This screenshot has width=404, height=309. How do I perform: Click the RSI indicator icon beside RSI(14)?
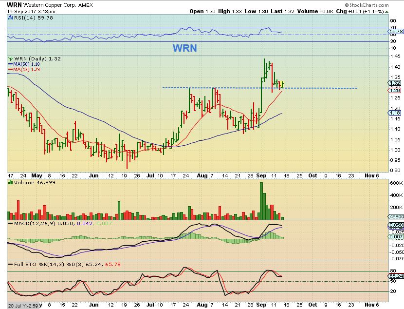coord(10,18)
